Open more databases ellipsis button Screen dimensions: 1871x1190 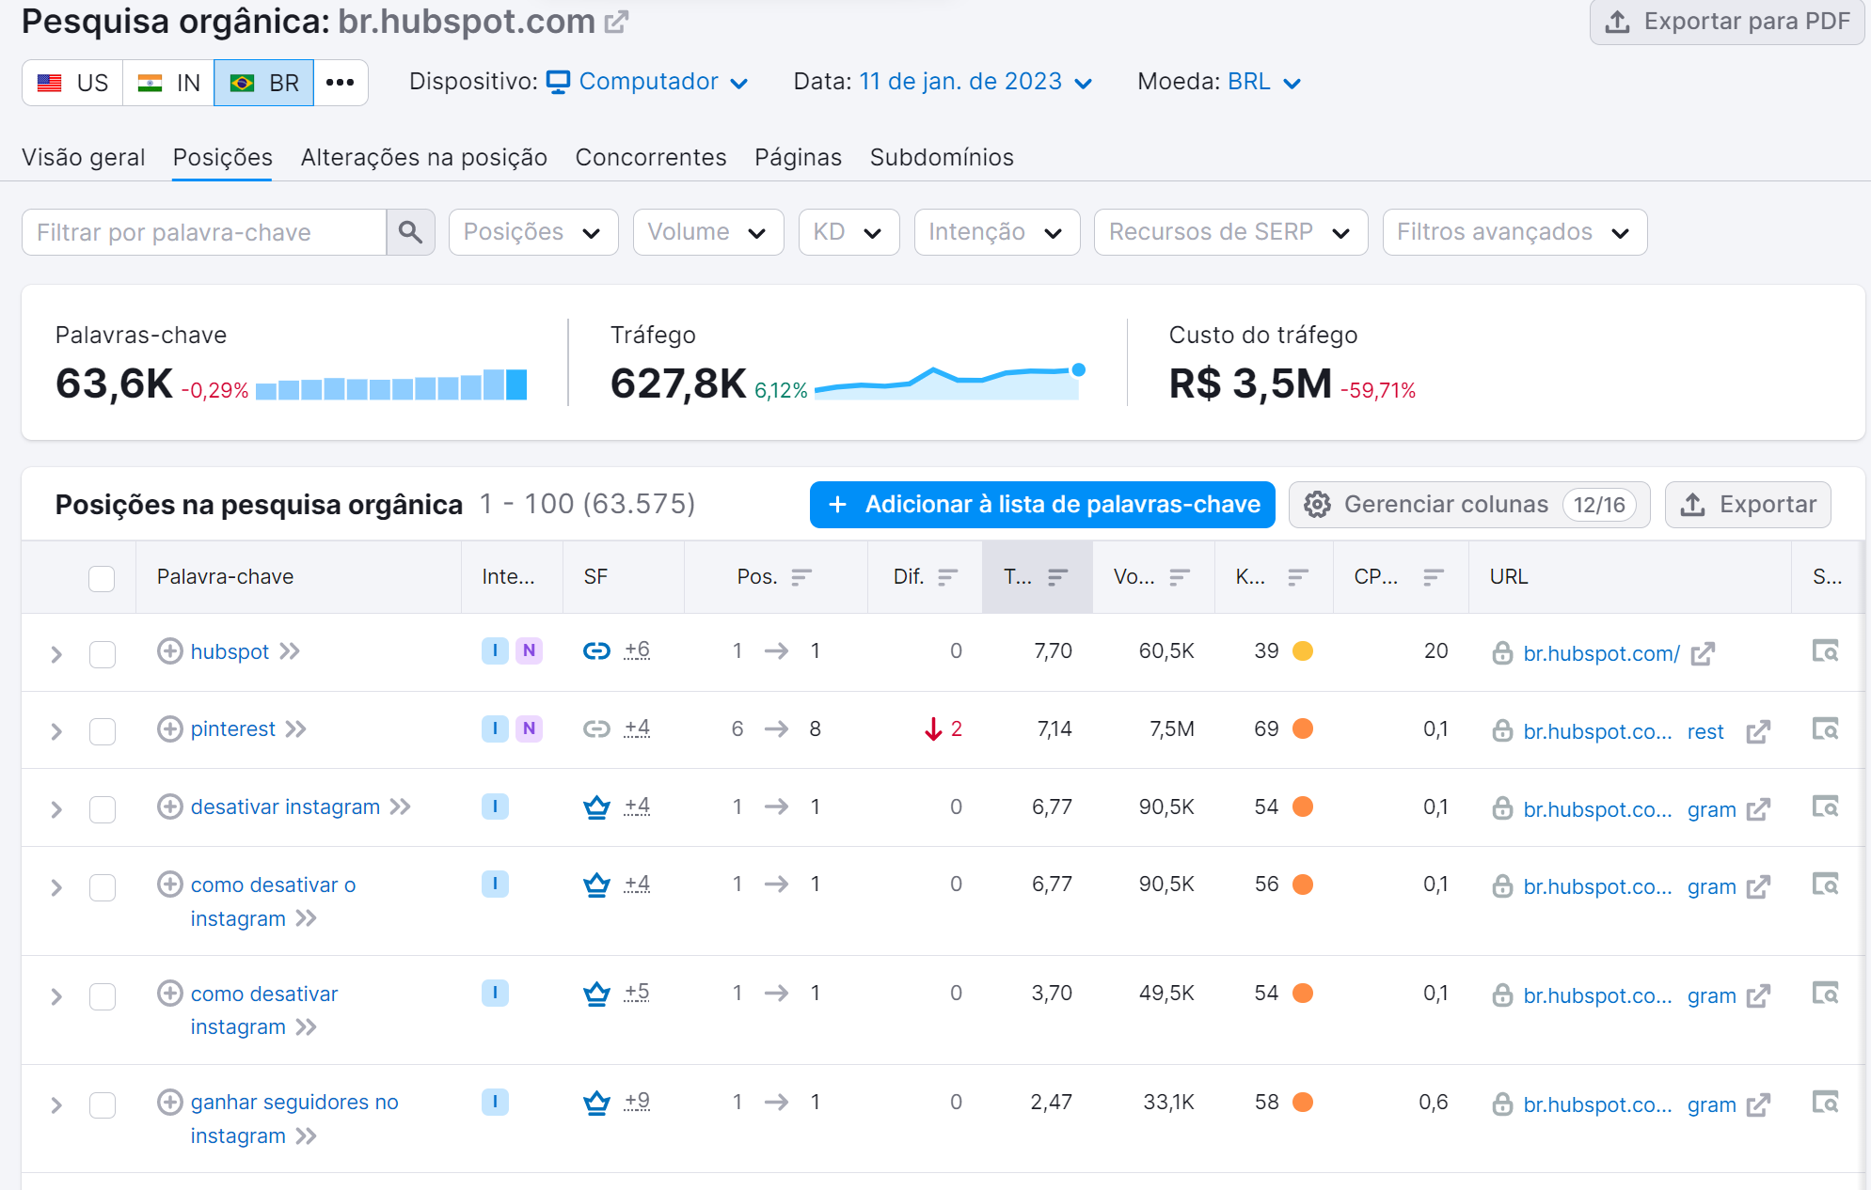(341, 83)
